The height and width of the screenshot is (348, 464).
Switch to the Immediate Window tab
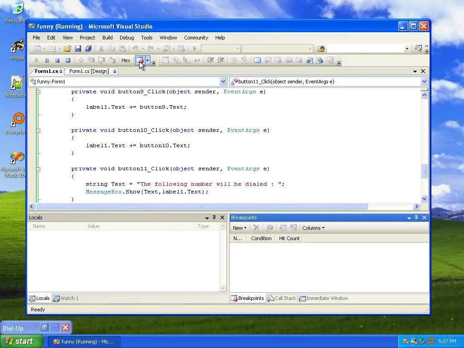[324, 298]
